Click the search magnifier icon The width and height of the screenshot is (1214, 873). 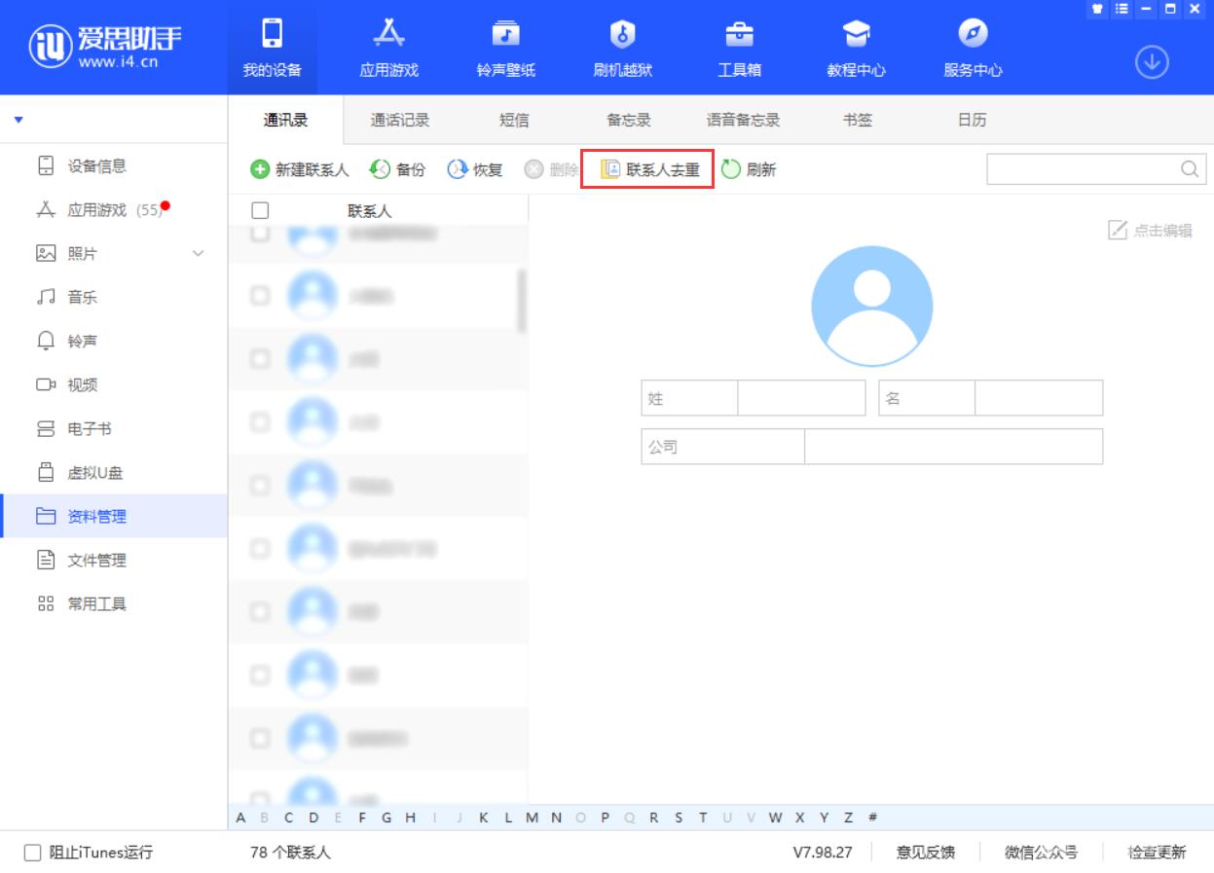[1189, 169]
